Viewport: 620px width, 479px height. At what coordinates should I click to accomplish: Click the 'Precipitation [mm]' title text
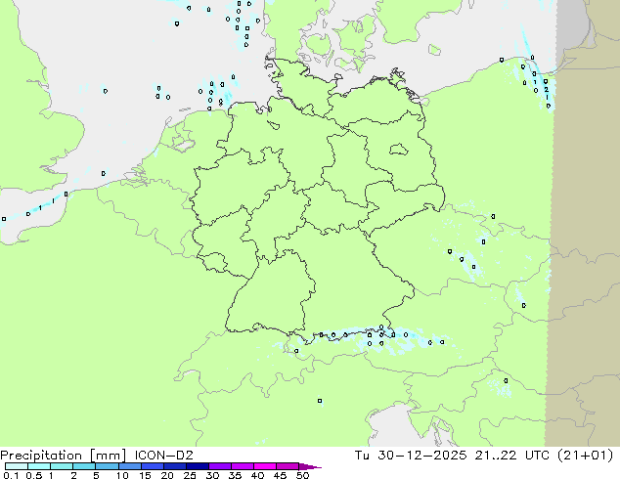click(x=63, y=456)
